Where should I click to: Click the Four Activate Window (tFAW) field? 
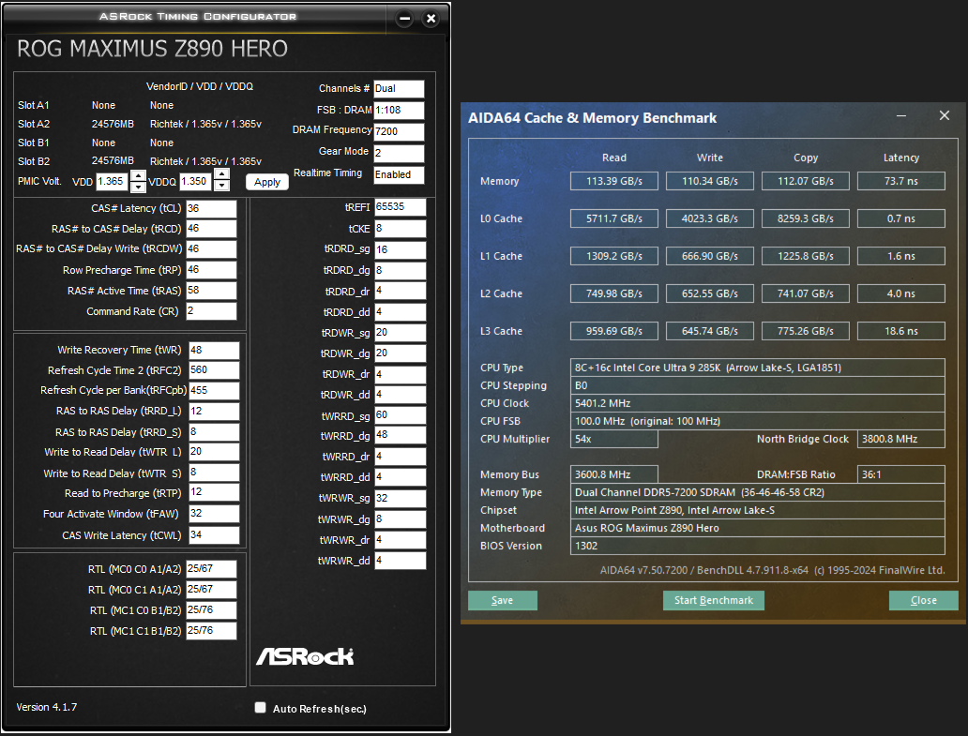(214, 514)
